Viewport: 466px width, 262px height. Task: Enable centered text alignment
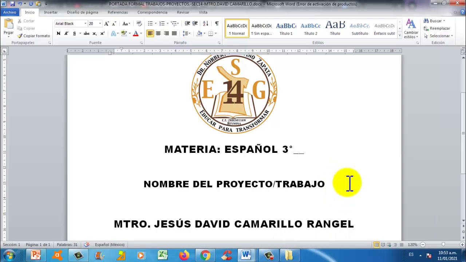pos(158,33)
